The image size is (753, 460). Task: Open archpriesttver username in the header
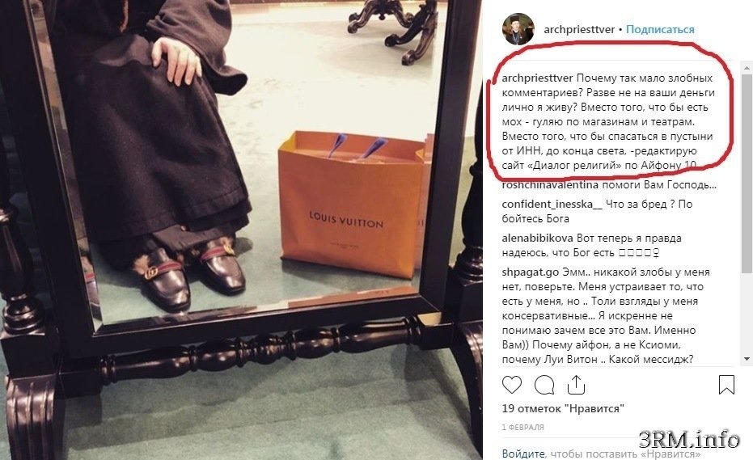coord(579,29)
